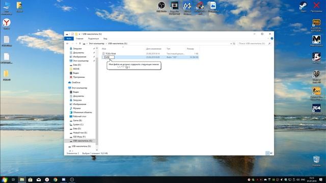Image resolution: width=326 pixels, height=183 pixels.
Task: Open the Windows Start menu
Action: (5, 179)
